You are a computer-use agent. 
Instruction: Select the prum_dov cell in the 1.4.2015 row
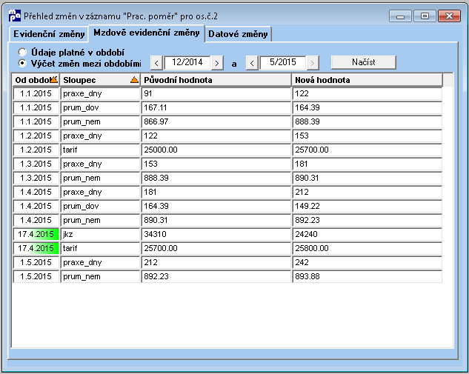(x=100, y=206)
